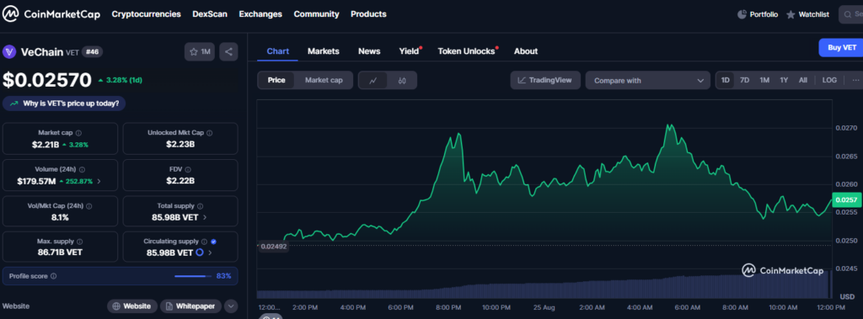Click the Buy VET button
Screen dimensions: 863x319
coord(841,48)
